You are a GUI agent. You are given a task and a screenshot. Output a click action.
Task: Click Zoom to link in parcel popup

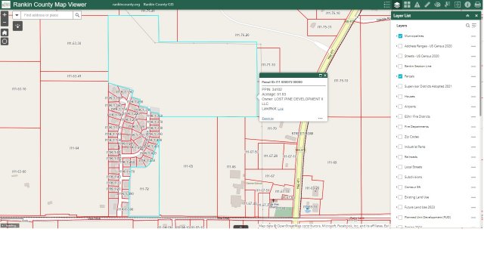tap(267, 119)
